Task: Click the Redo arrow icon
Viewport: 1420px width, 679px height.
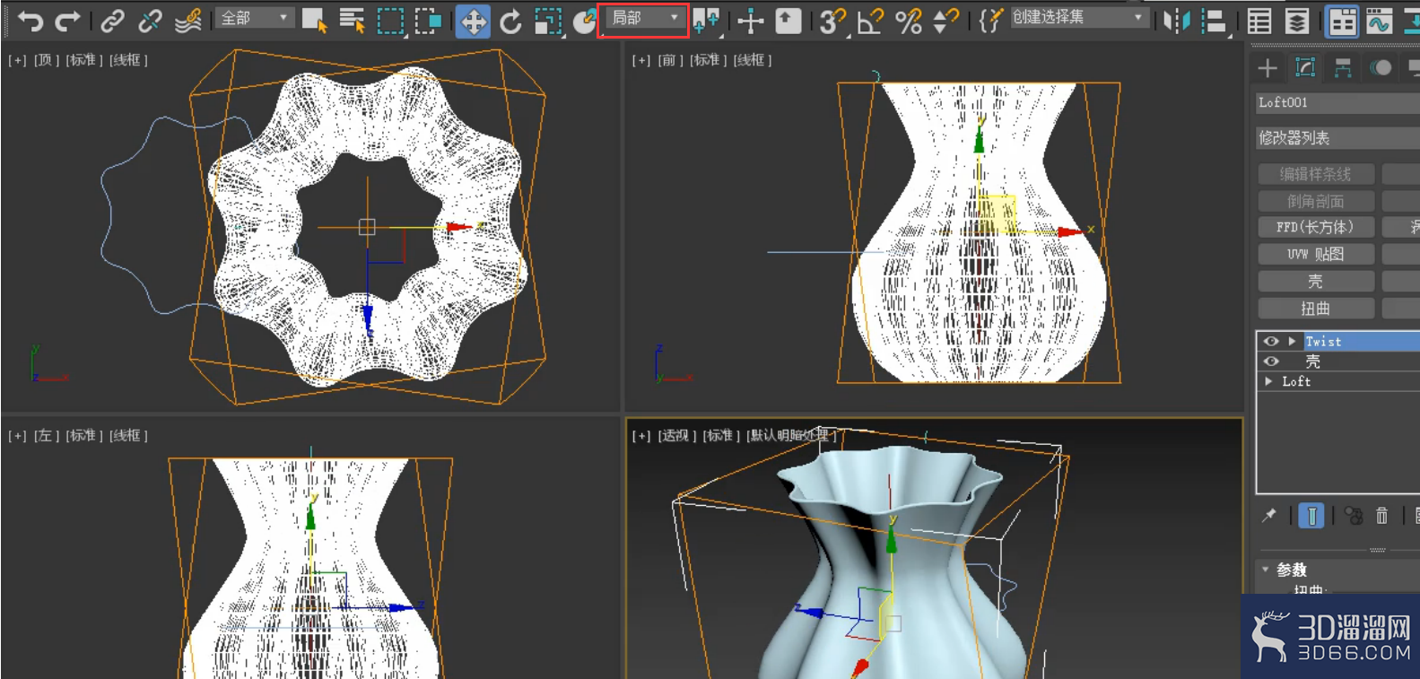Action: pos(67,21)
